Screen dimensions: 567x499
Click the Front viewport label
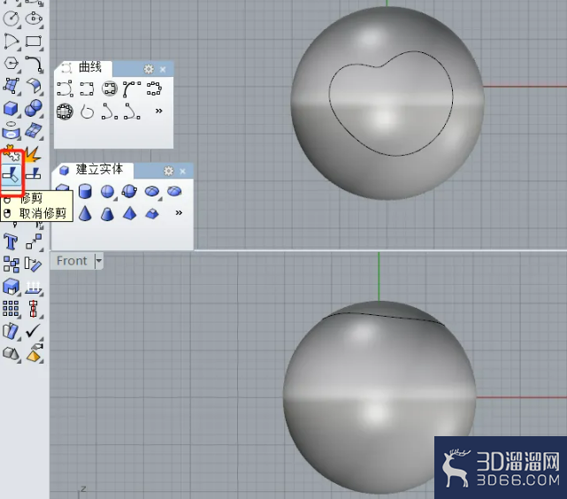72,261
